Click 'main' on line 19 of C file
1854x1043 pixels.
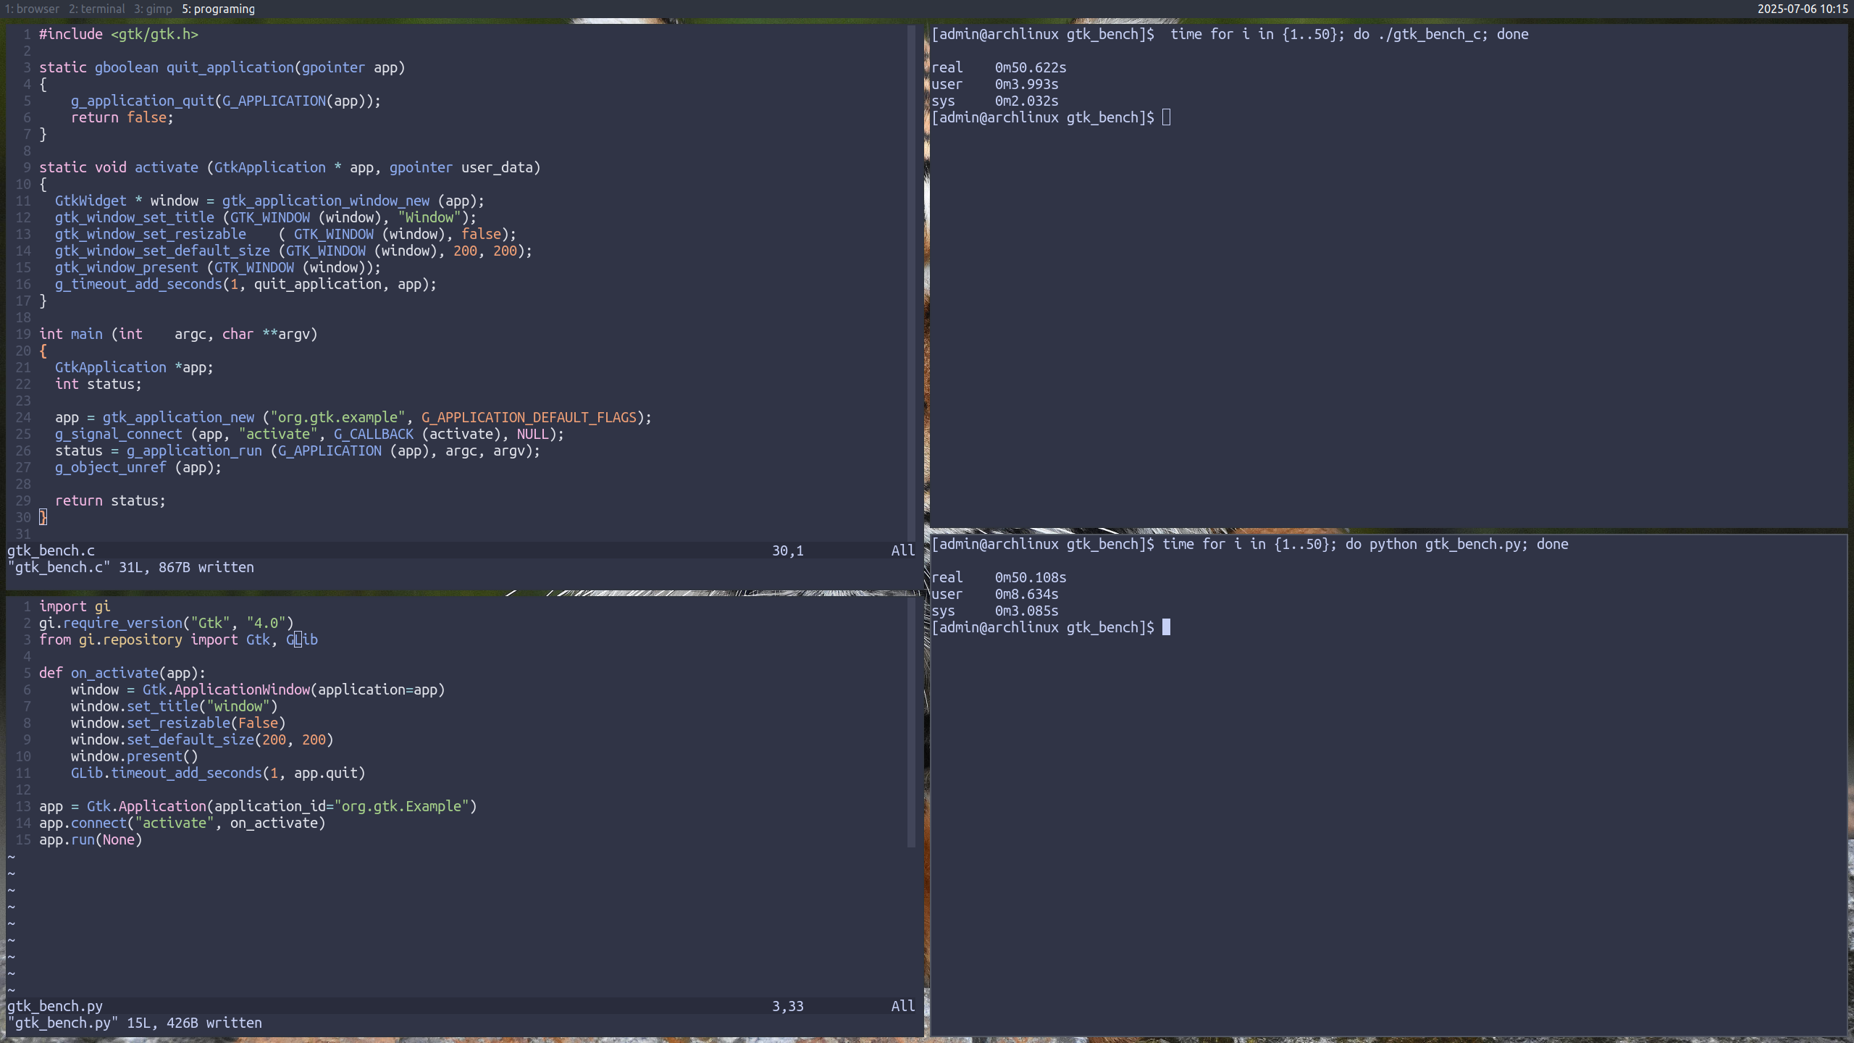[x=87, y=334]
